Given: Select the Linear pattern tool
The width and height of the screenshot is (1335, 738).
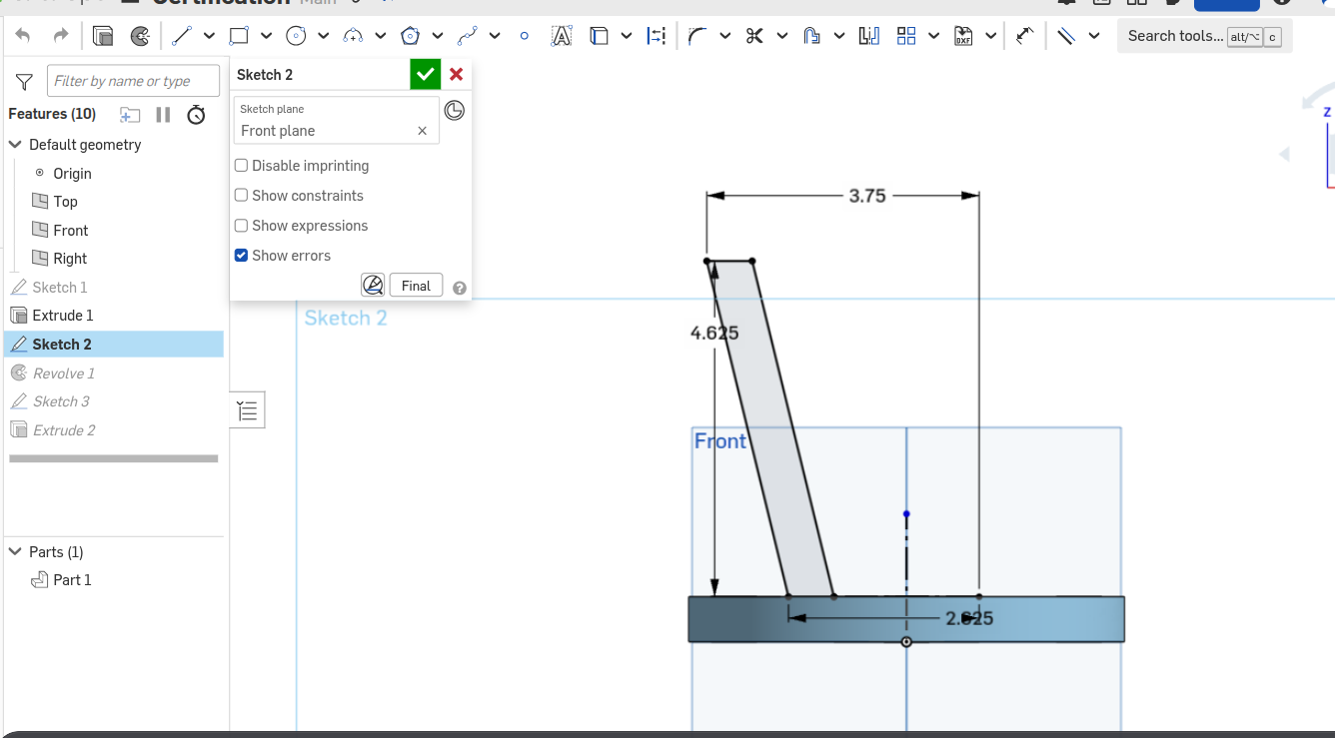Looking at the screenshot, I should click(x=906, y=36).
